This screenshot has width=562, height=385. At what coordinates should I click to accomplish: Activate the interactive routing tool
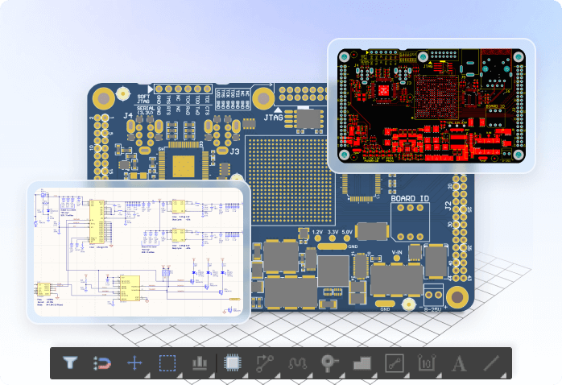[265, 362]
